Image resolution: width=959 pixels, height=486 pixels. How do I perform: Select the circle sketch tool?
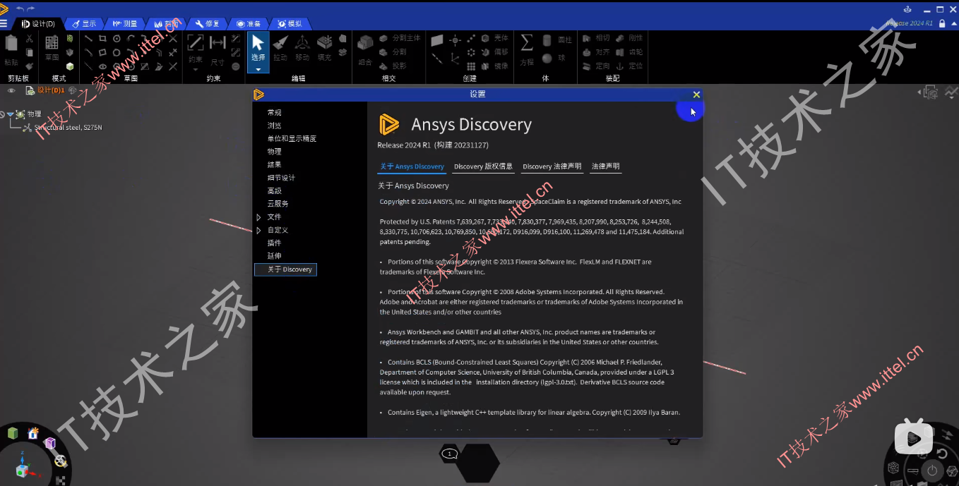point(117,39)
